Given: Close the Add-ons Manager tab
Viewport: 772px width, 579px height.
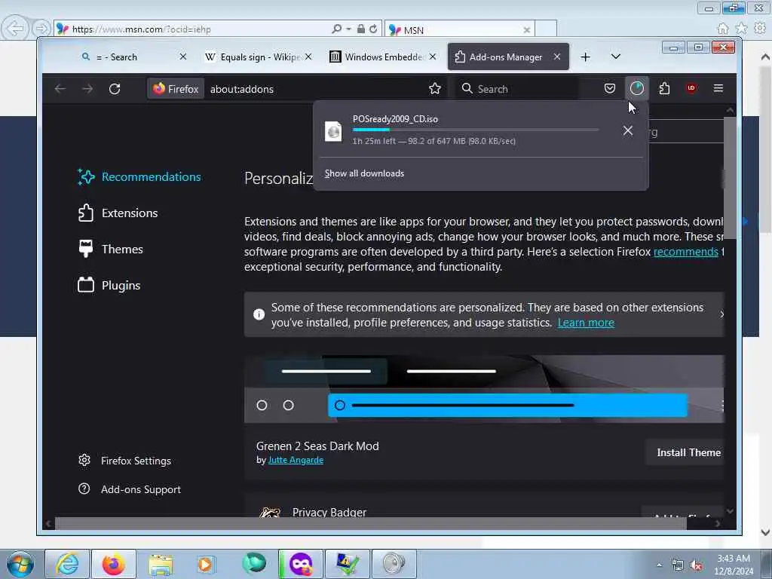Looking at the screenshot, I should (557, 57).
